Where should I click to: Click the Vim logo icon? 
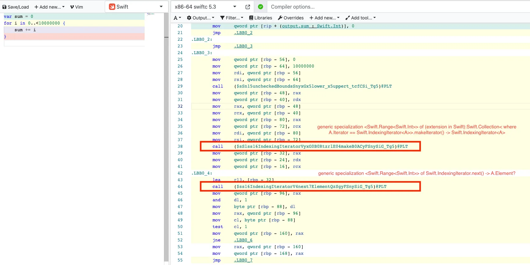pyautogui.click(x=72, y=7)
